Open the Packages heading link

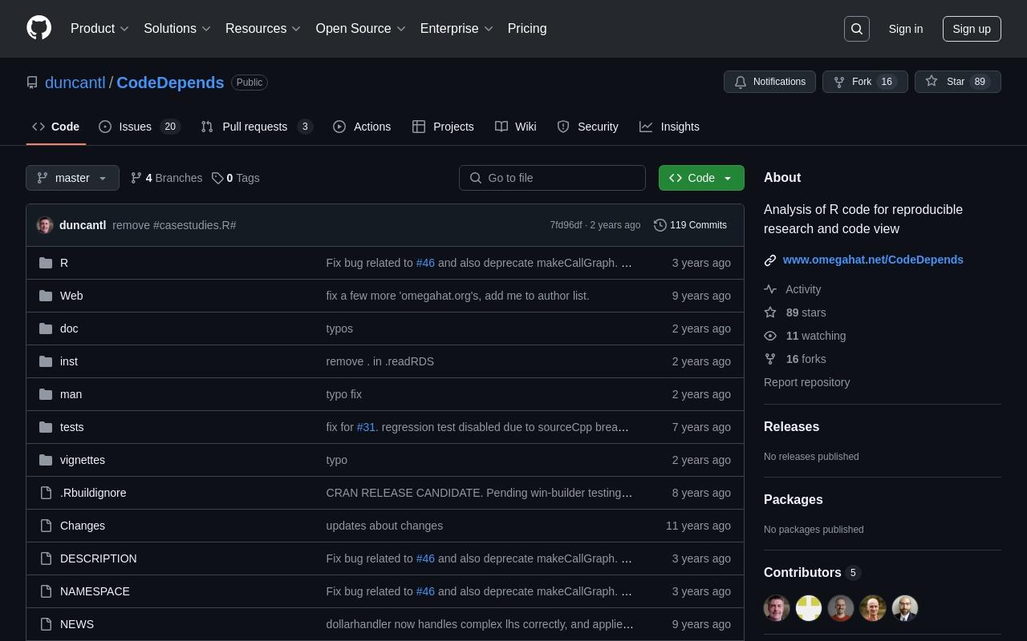[793, 499]
